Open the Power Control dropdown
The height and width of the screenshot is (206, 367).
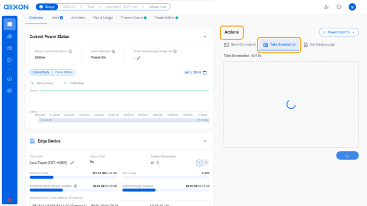point(339,32)
